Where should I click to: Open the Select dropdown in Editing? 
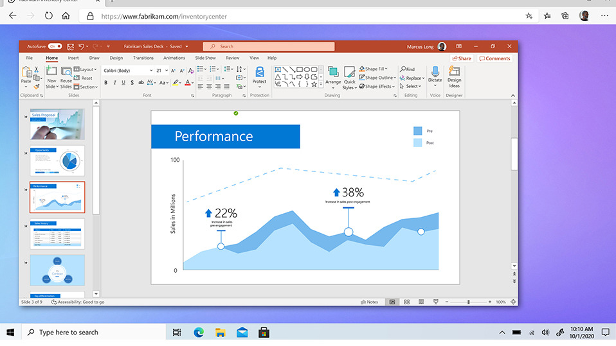[x=410, y=86]
